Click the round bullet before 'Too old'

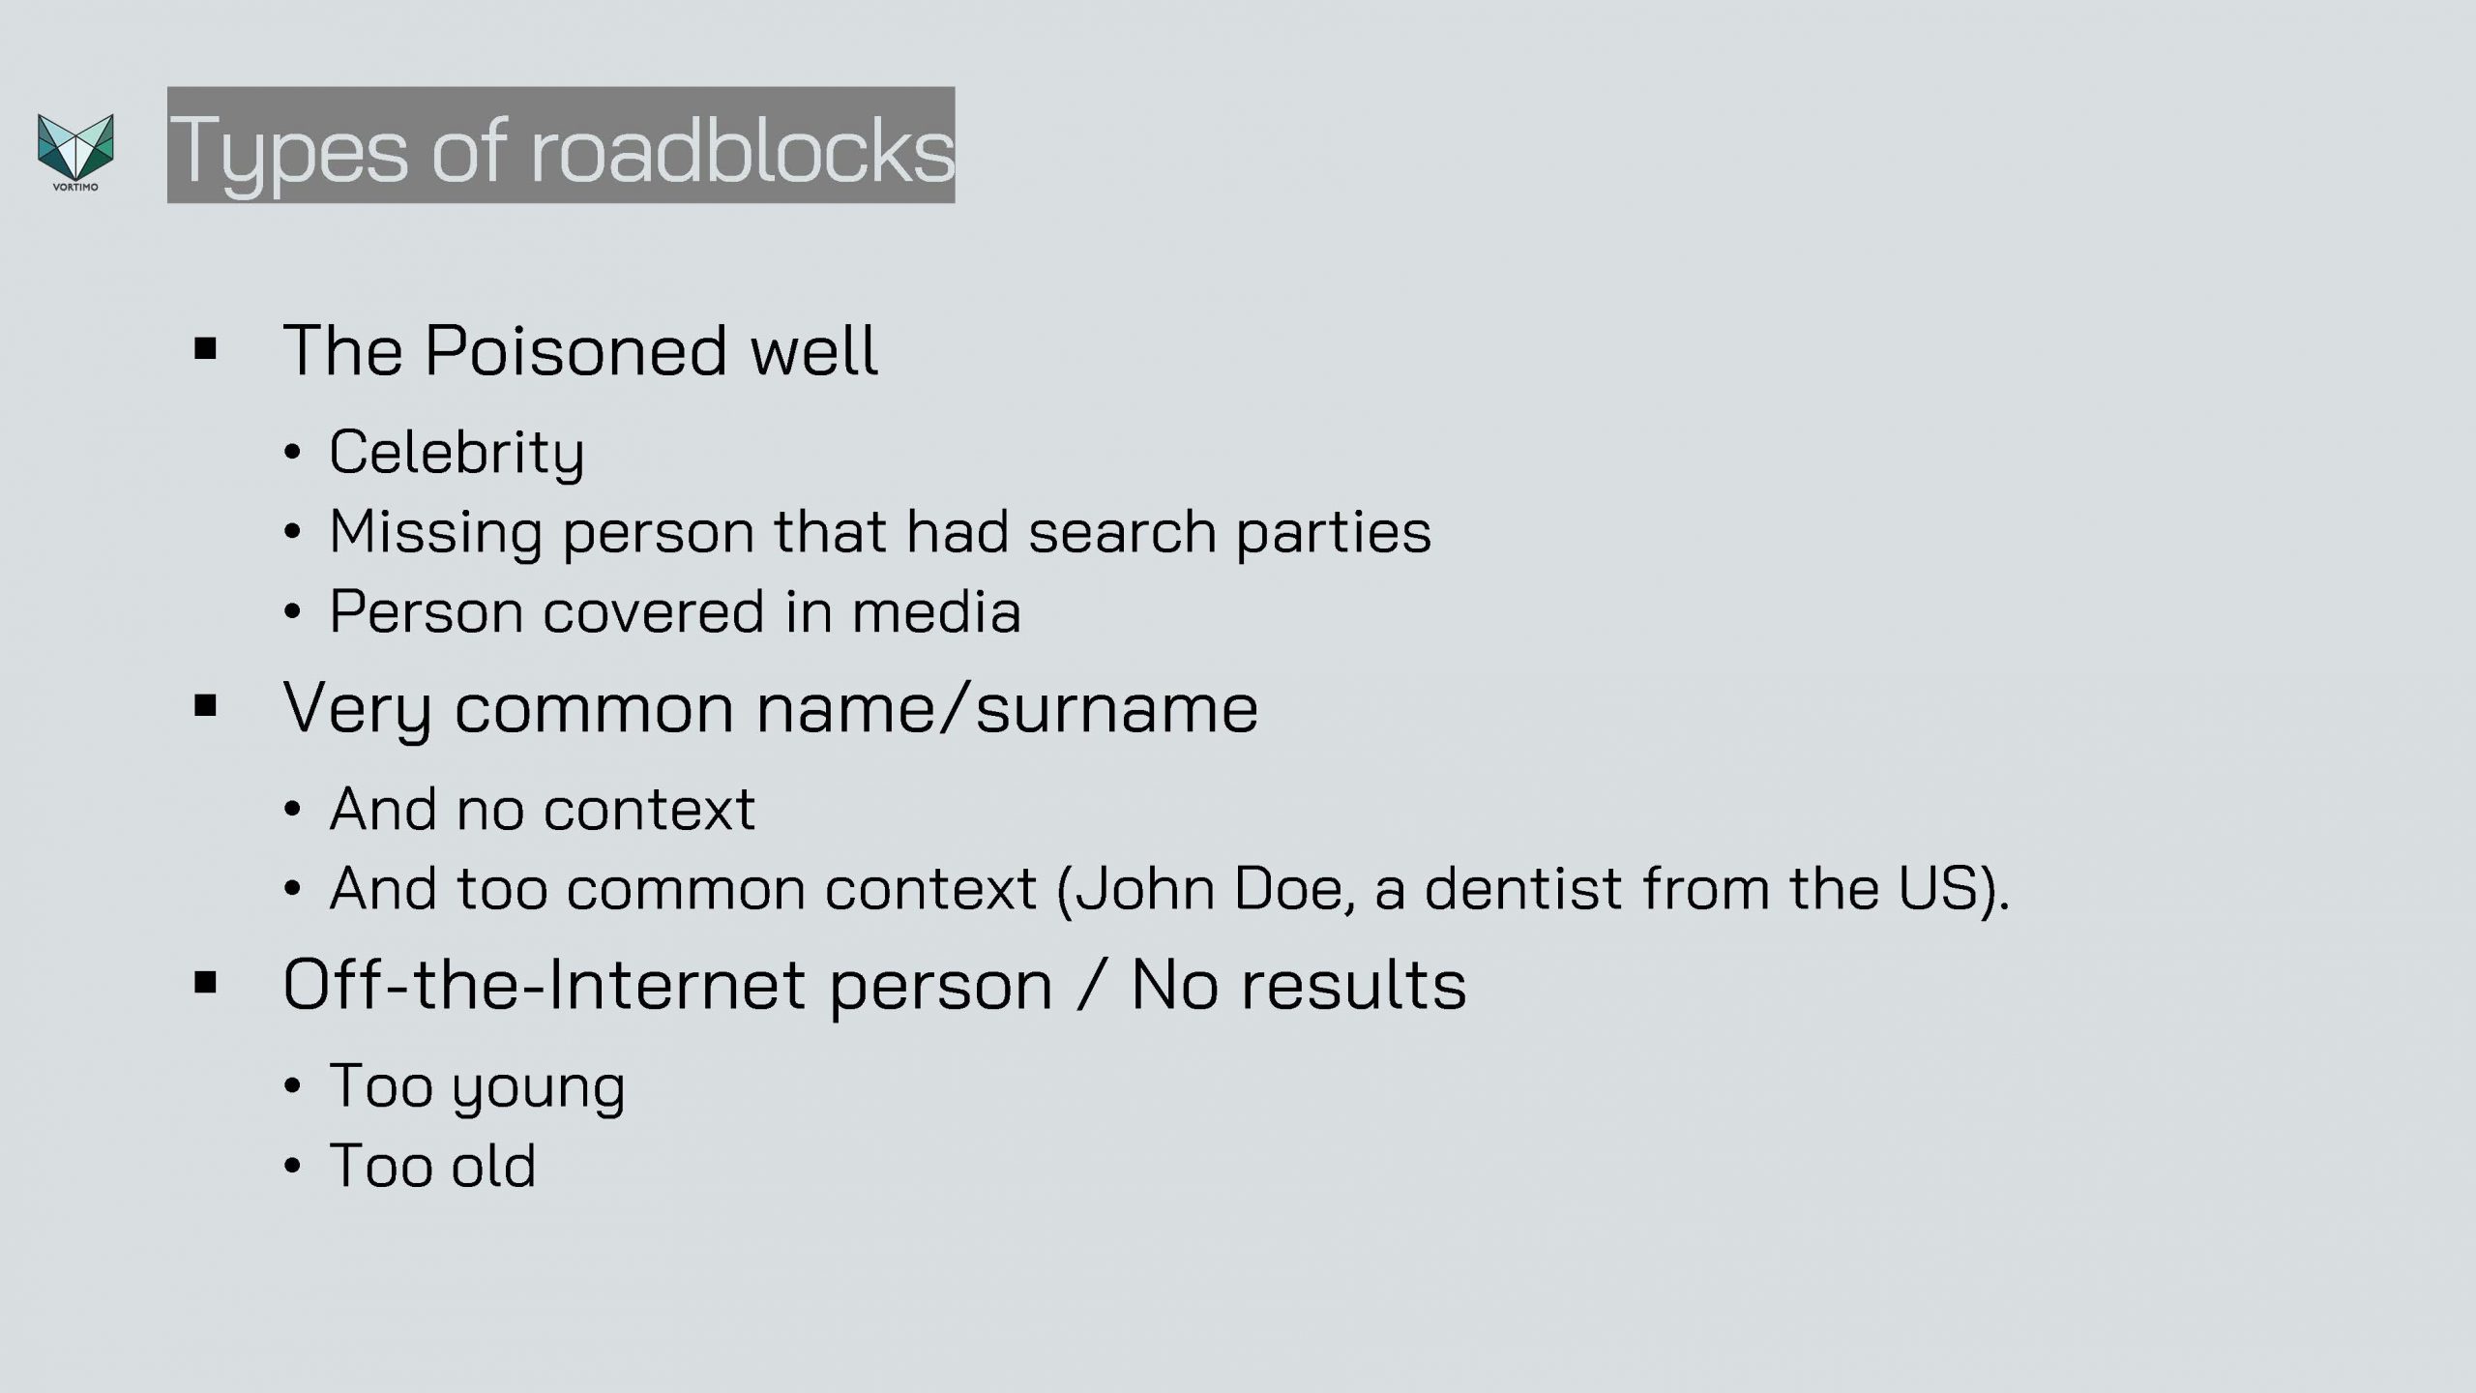(292, 1166)
